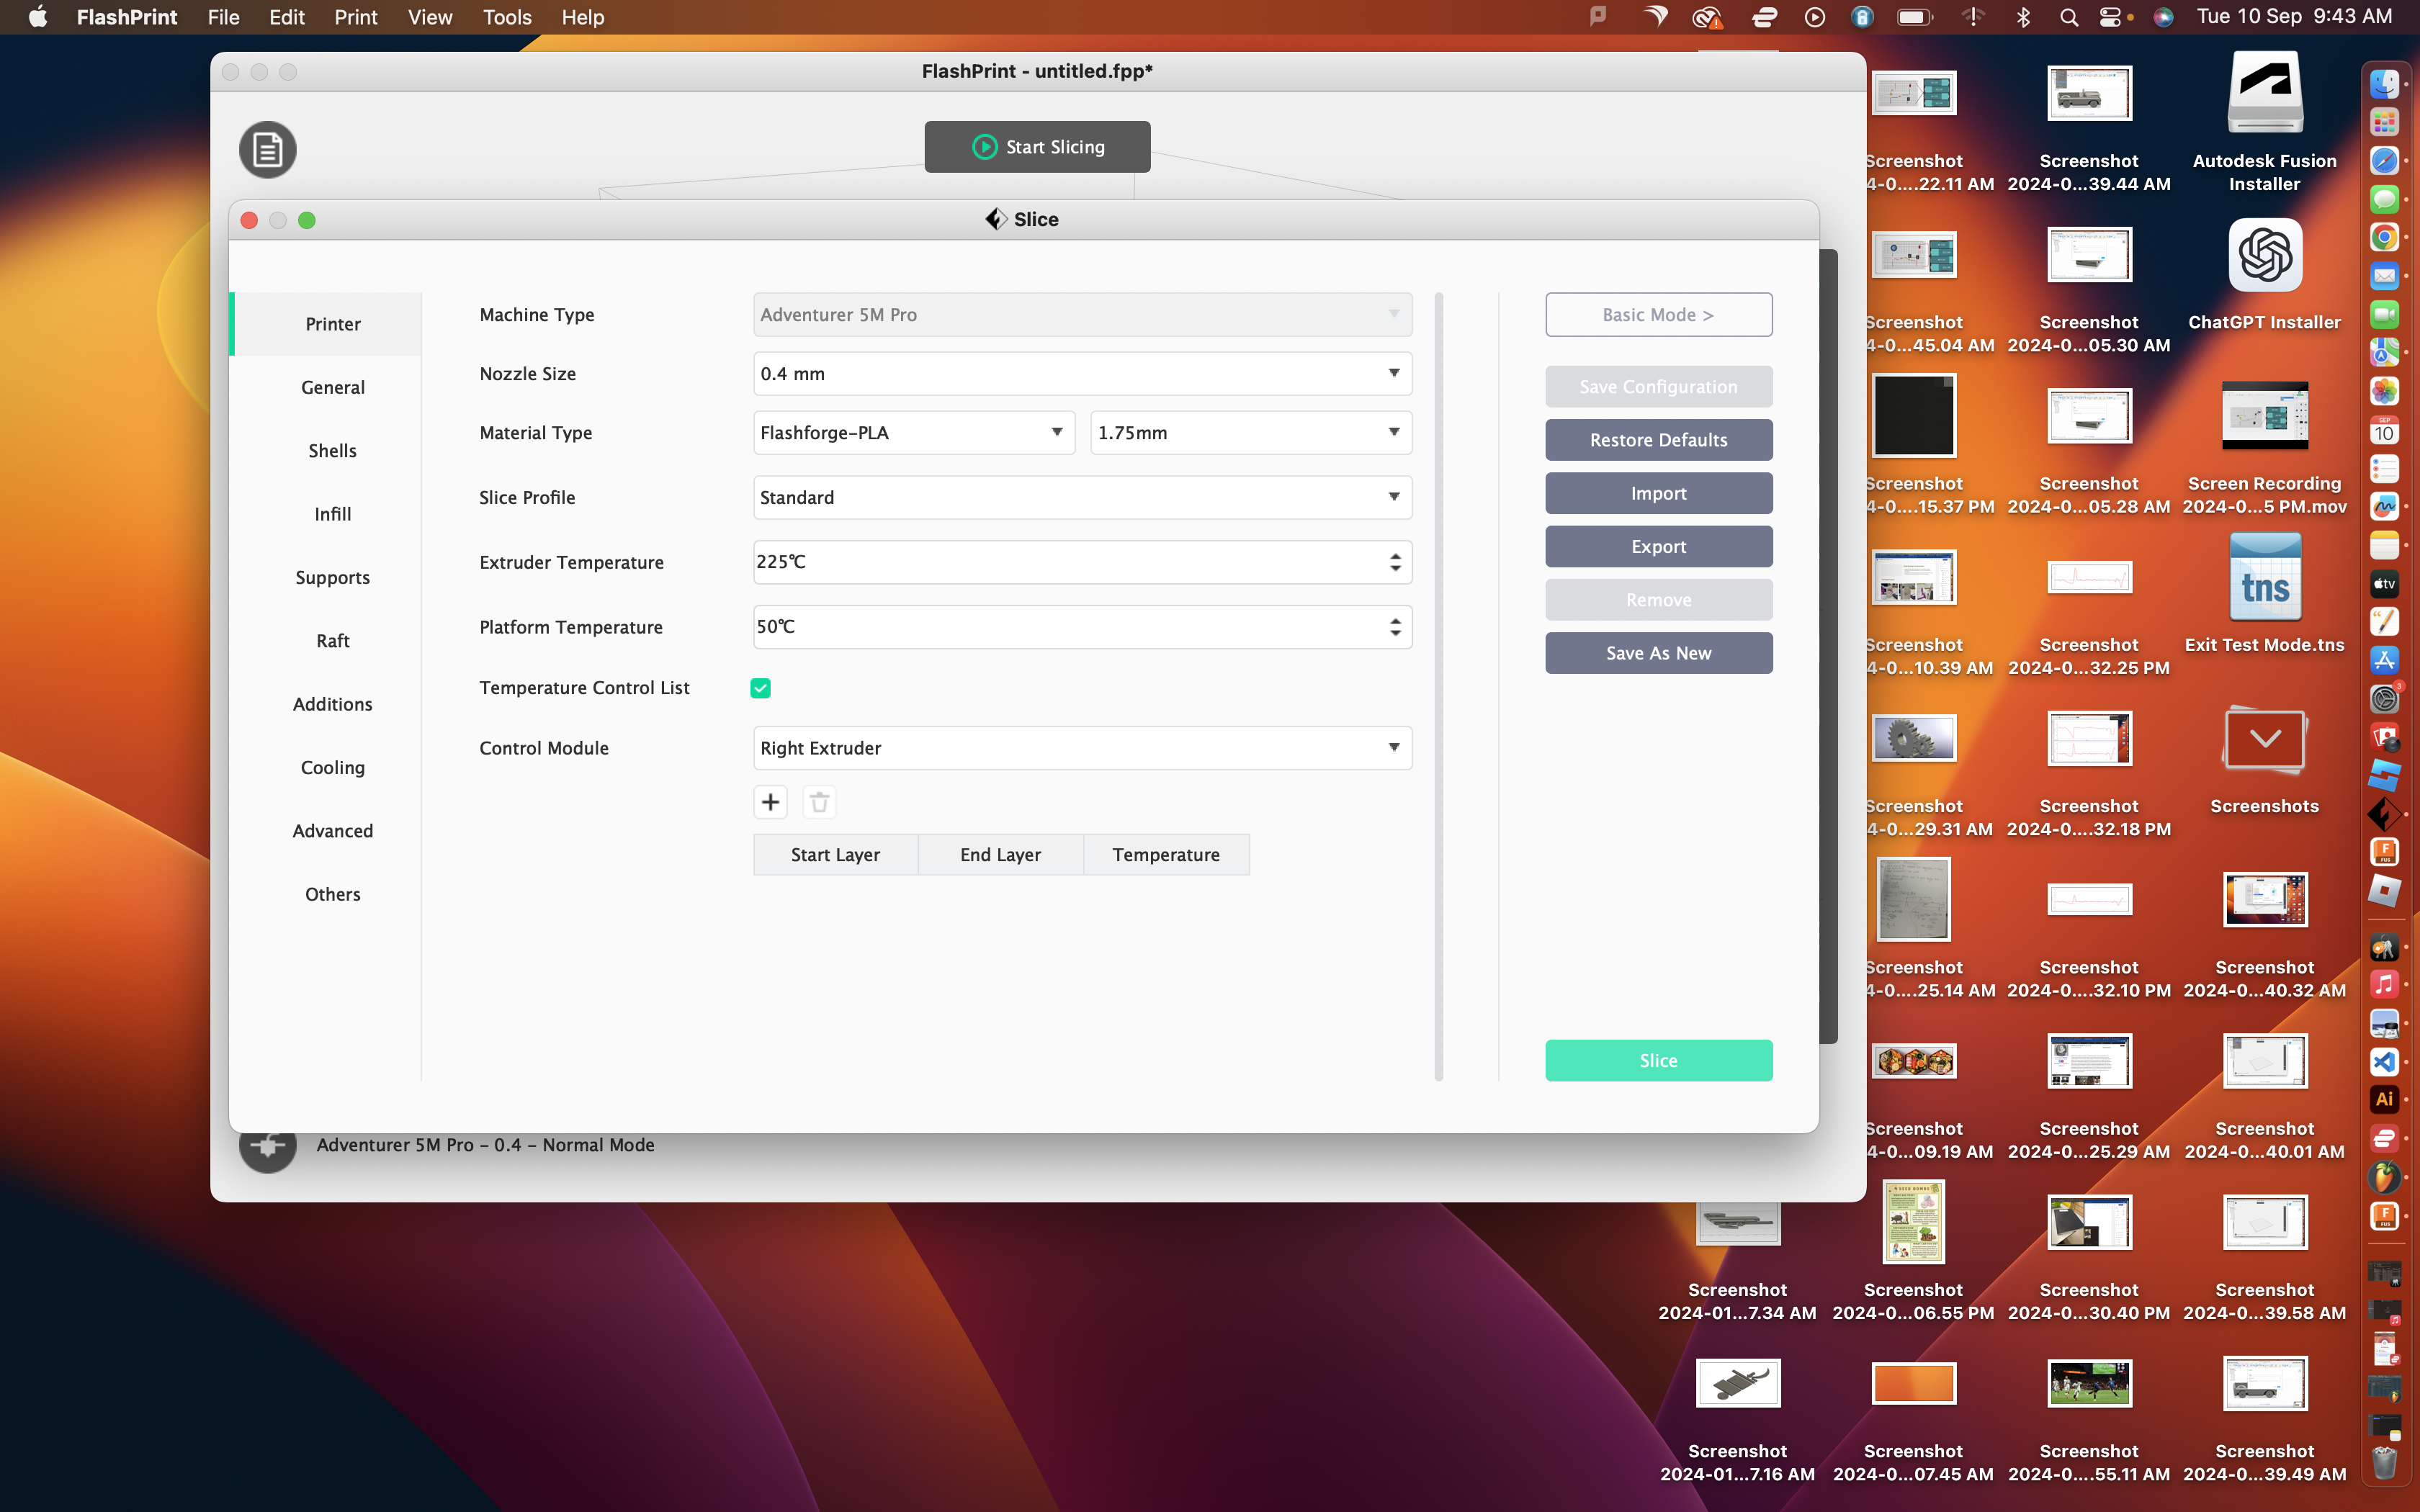Open App Store from the Dock

click(x=2384, y=660)
